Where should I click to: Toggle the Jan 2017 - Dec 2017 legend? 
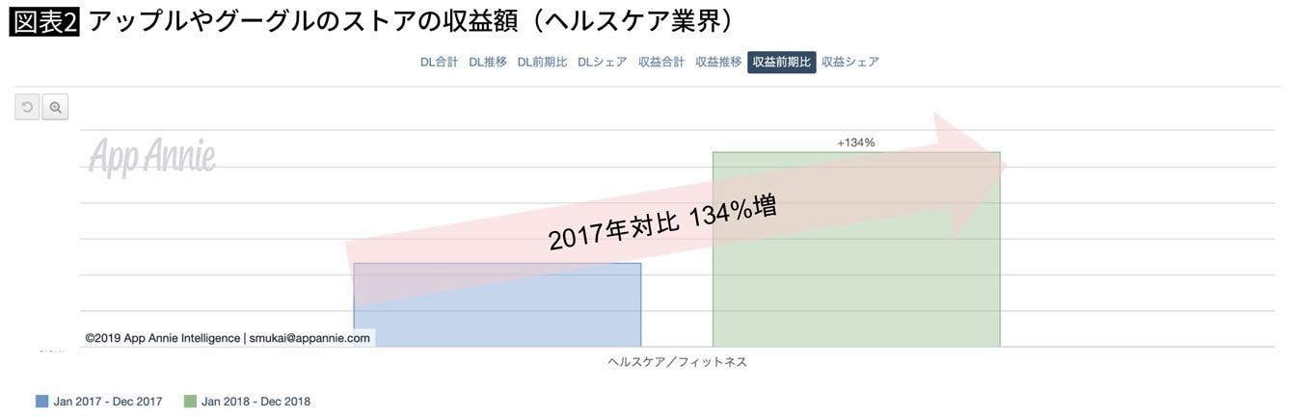click(107, 402)
